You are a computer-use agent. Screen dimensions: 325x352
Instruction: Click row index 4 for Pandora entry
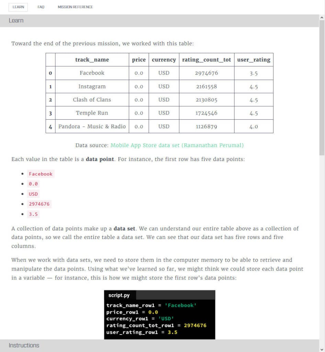(50, 126)
